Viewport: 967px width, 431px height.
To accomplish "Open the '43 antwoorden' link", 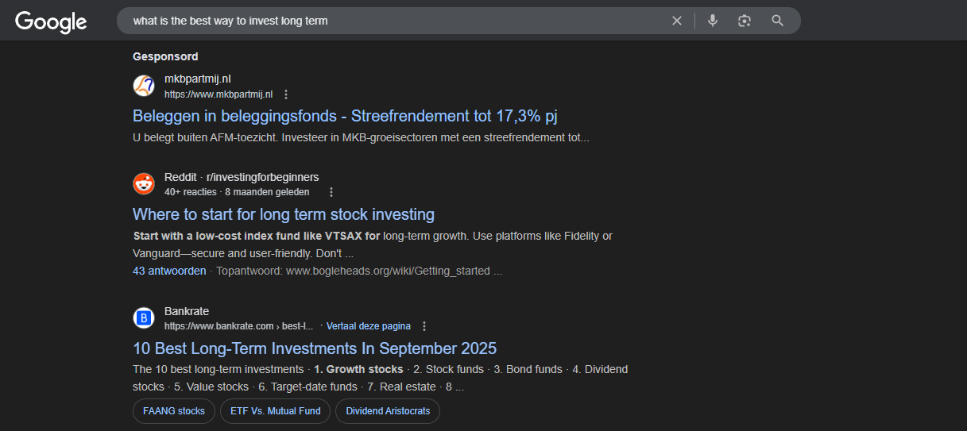I will click(x=169, y=271).
